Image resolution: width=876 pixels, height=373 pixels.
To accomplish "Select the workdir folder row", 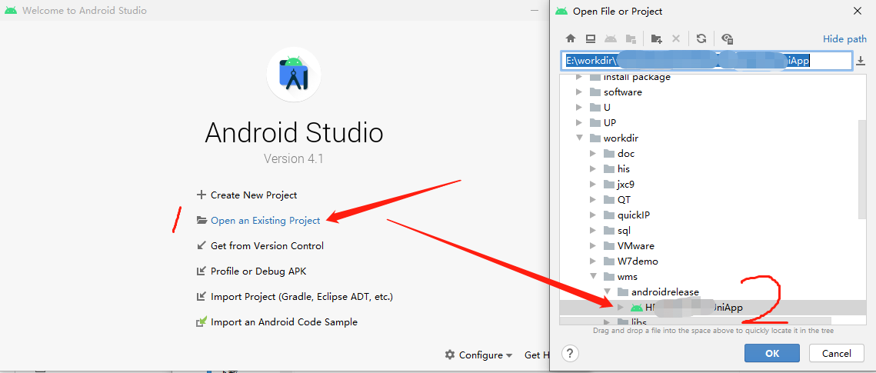I will (709, 138).
